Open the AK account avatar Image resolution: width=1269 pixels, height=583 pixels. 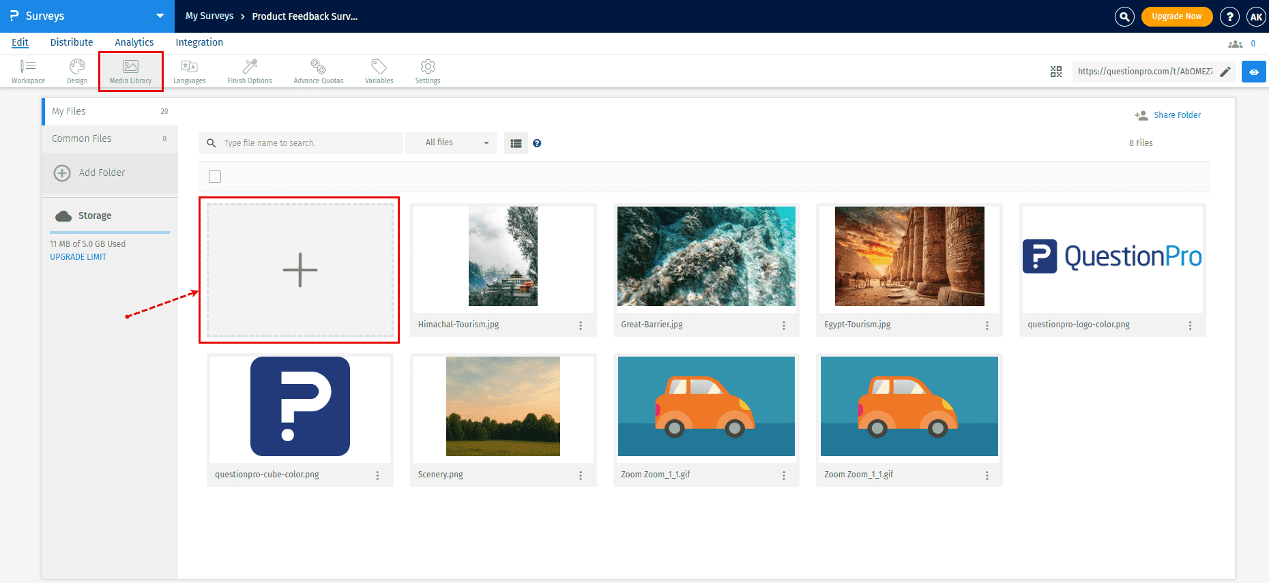pos(1256,16)
